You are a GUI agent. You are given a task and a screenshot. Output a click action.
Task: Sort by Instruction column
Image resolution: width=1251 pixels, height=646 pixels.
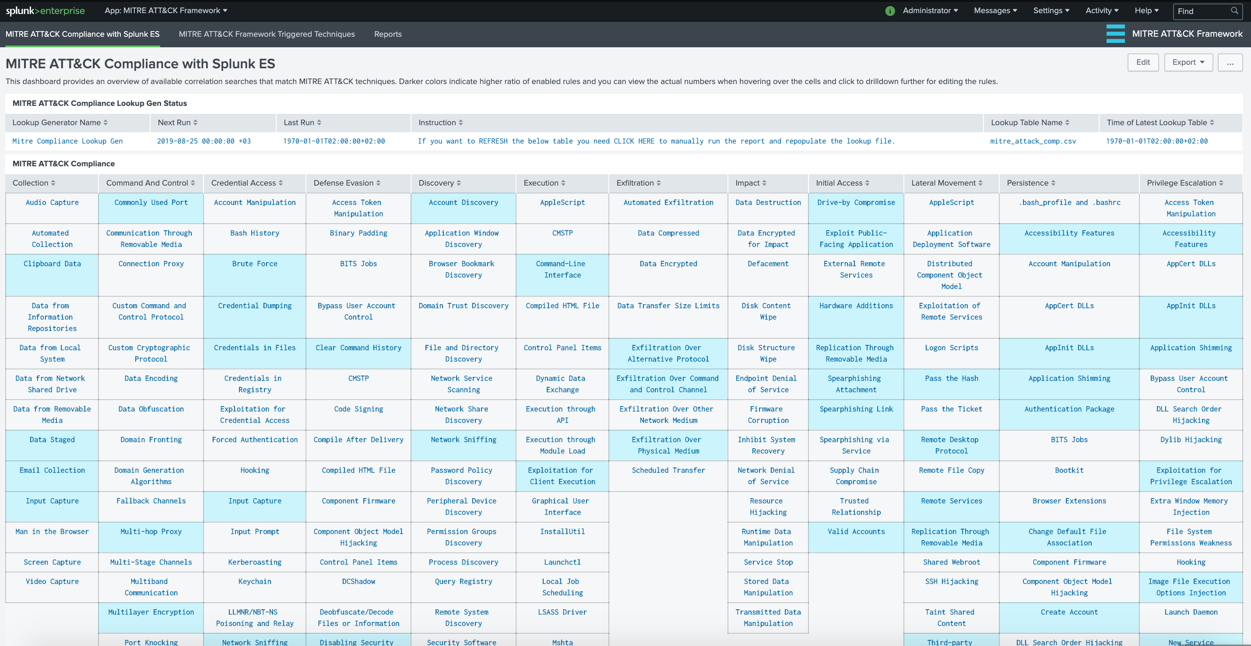point(440,123)
